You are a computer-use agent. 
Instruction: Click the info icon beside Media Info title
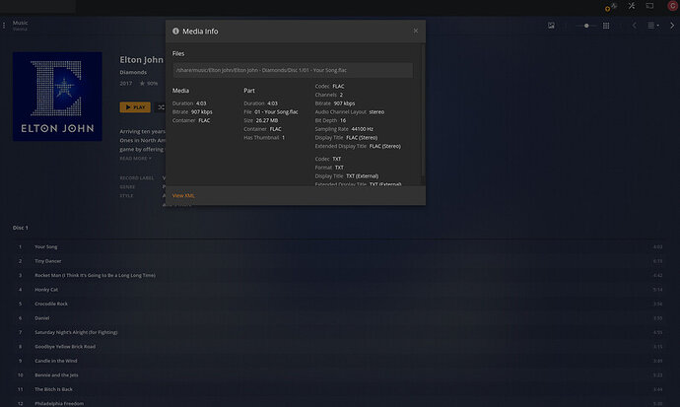(175, 32)
